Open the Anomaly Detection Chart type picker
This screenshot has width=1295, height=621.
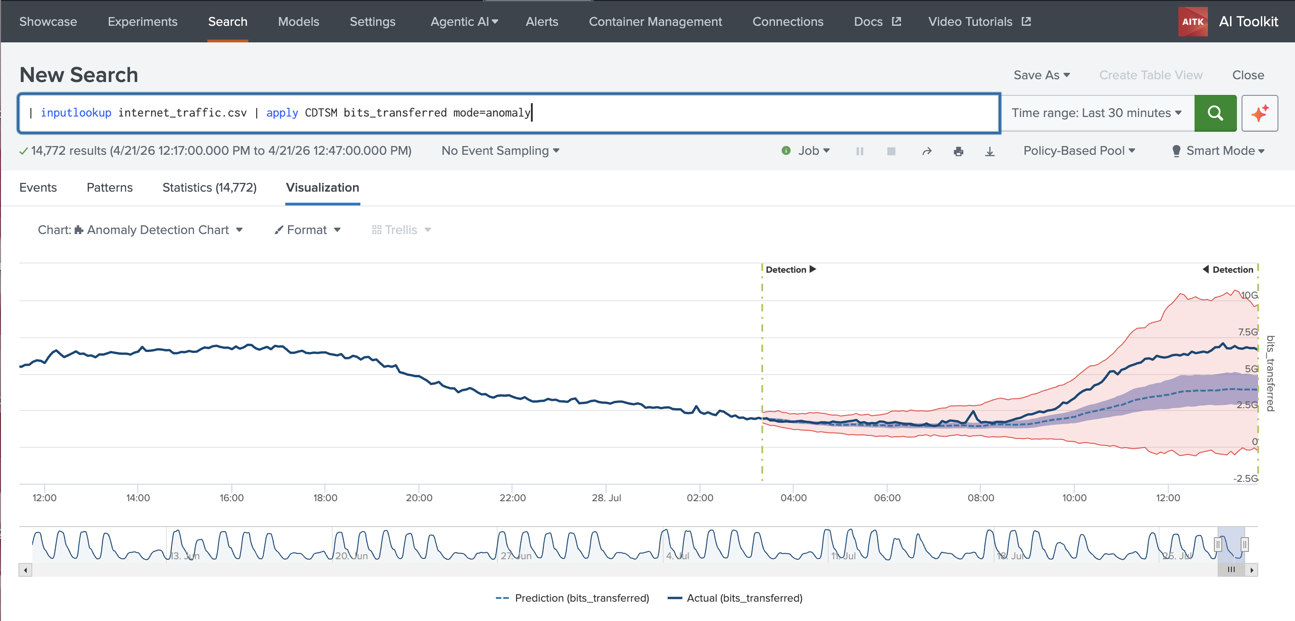click(140, 229)
